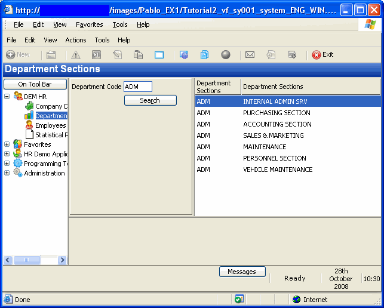Click the HR Demo Application icon
The width and height of the screenshot is (384, 308).
click(17, 153)
